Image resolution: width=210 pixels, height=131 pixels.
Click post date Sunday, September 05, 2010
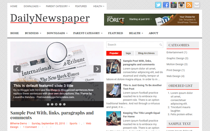click(x=48, y=124)
